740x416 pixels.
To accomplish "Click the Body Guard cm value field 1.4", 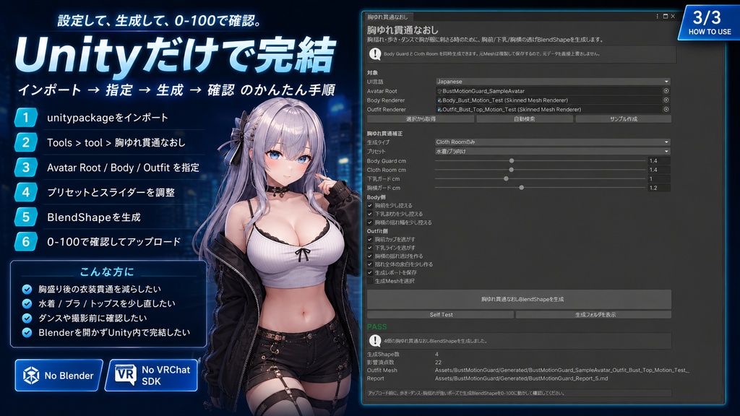I will [659, 161].
